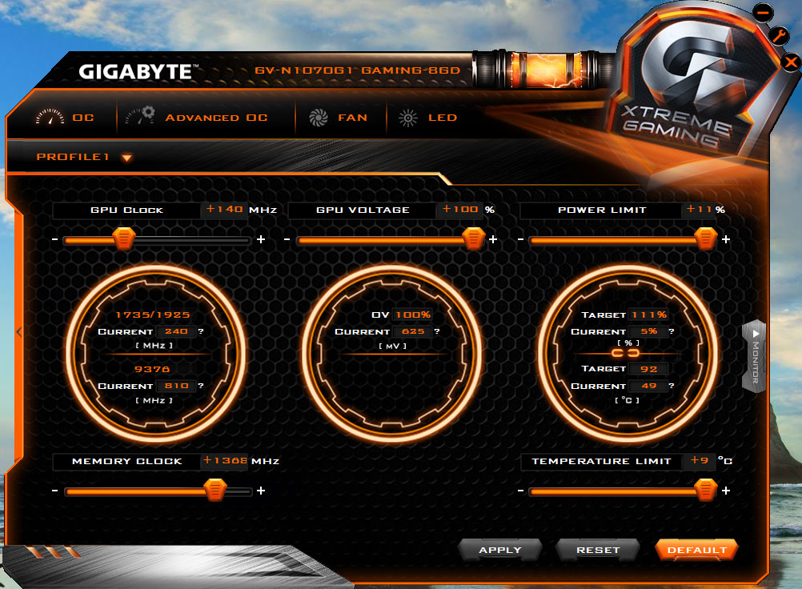Decrease Memory Clock with the minus button
This screenshot has width=802, height=589.
click(54, 491)
